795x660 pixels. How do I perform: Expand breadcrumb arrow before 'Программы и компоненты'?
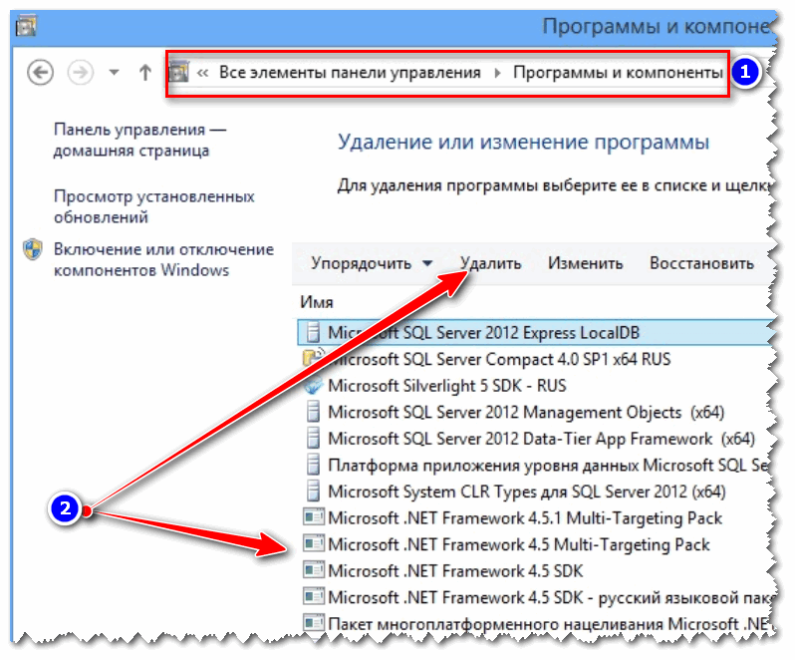click(x=497, y=73)
